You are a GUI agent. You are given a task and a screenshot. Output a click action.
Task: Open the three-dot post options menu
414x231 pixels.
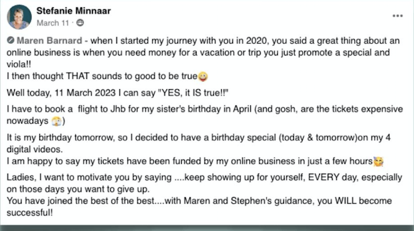pos(397,16)
